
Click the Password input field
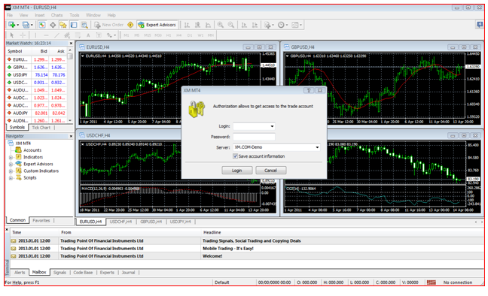click(x=254, y=137)
